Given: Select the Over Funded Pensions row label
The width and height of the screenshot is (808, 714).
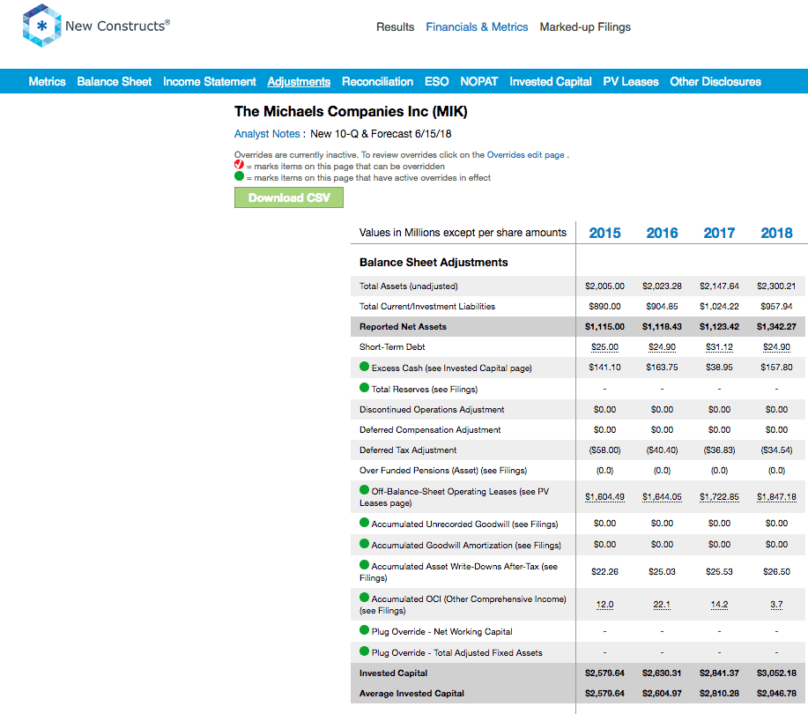Looking at the screenshot, I should click(x=443, y=470).
